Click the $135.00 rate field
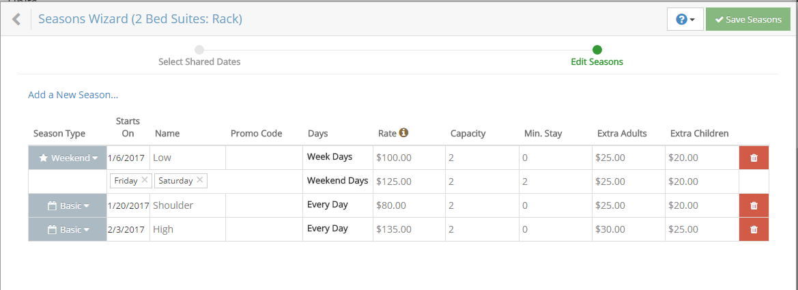This screenshot has height=290, width=798. click(407, 229)
